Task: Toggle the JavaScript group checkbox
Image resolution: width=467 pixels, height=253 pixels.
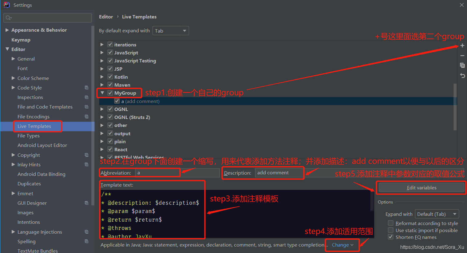Action: click(x=110, y=53)
